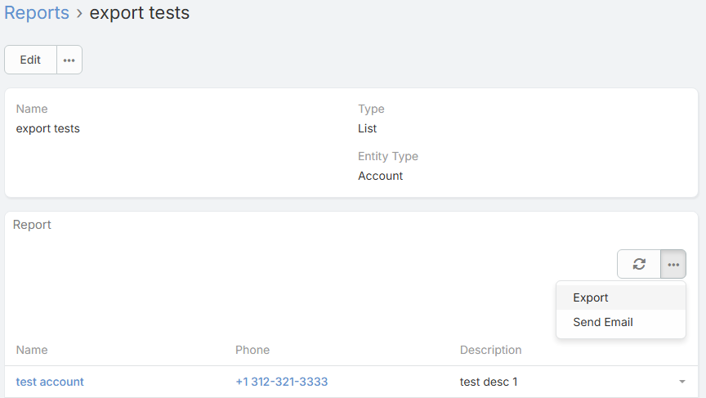Image resolution: width=706 pixels, height=398 pixels.
Task: Click the 'export tests' breadcrumb title
Action: (x=140, y=13)
